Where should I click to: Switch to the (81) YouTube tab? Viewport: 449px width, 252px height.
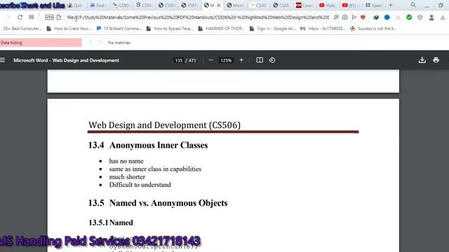(x=350, y=5)
